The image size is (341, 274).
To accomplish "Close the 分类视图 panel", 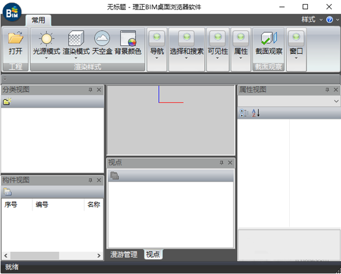I will tap(99, 90).
